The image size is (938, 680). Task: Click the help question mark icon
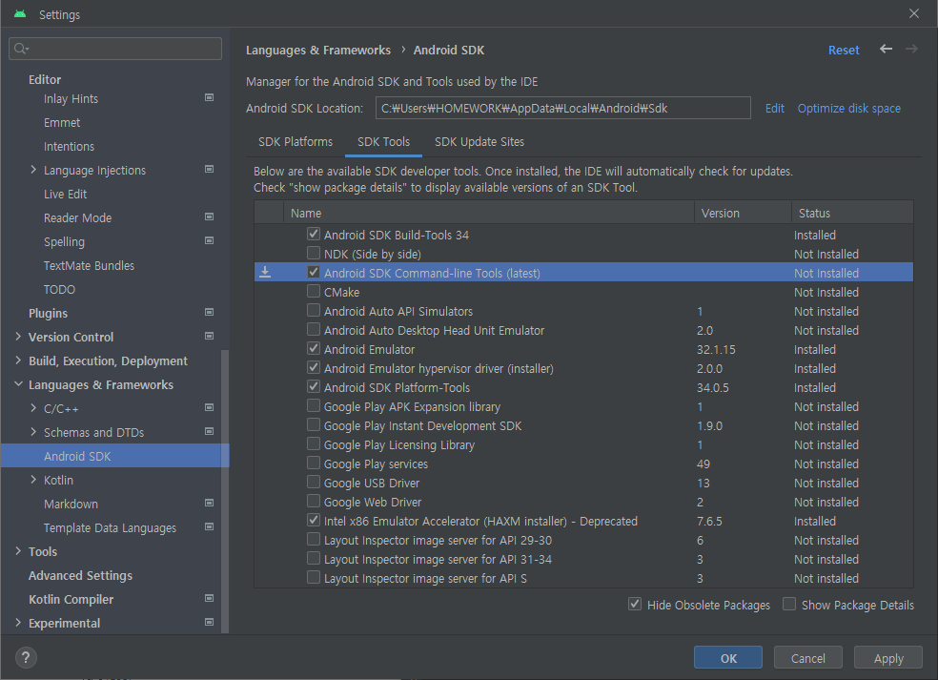[25, 658]
